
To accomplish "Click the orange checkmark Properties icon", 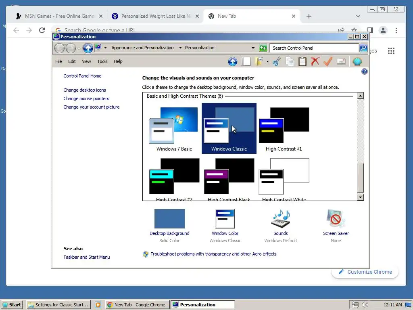I will click(x=328, y=61).
